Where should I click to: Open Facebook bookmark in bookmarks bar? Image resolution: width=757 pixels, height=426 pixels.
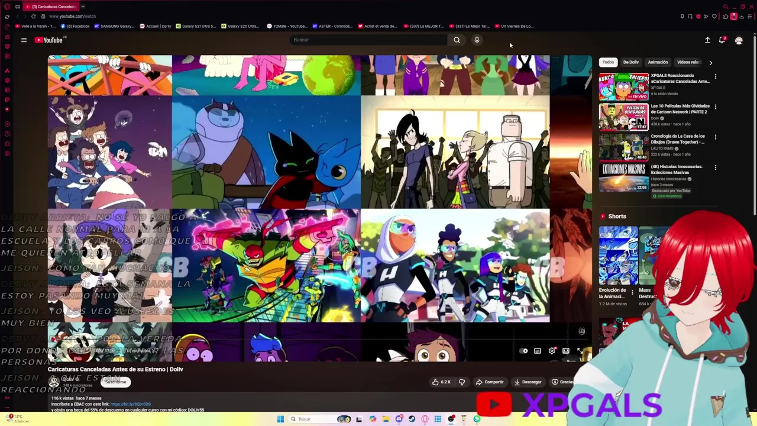click(x=75, y=26)
